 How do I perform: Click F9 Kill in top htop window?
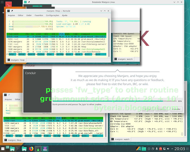pyautogui.click(x=87, y=54)
